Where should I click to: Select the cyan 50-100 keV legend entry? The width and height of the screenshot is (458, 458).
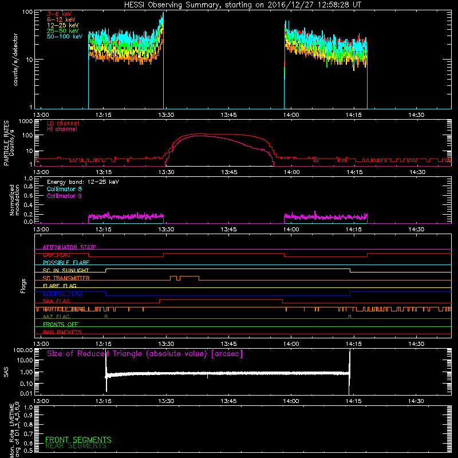click(64, 37)
